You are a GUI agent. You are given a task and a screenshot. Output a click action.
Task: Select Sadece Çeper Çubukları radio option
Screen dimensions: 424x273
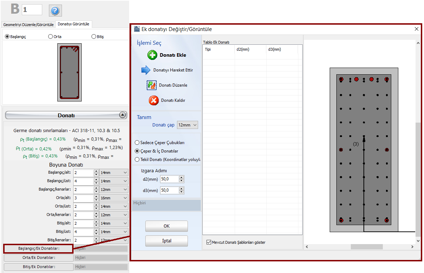coord(137,143)
